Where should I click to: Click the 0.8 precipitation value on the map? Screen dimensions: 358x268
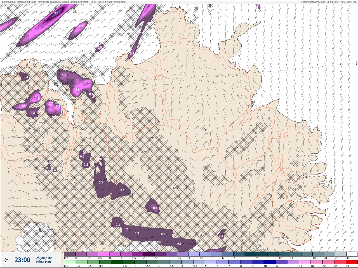click(x=23, y=106)
